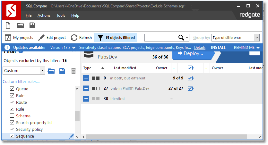Open the Custom filter dropdown
Image resolution: width=268 pixels, height=145 pixels.
[42, 70]
